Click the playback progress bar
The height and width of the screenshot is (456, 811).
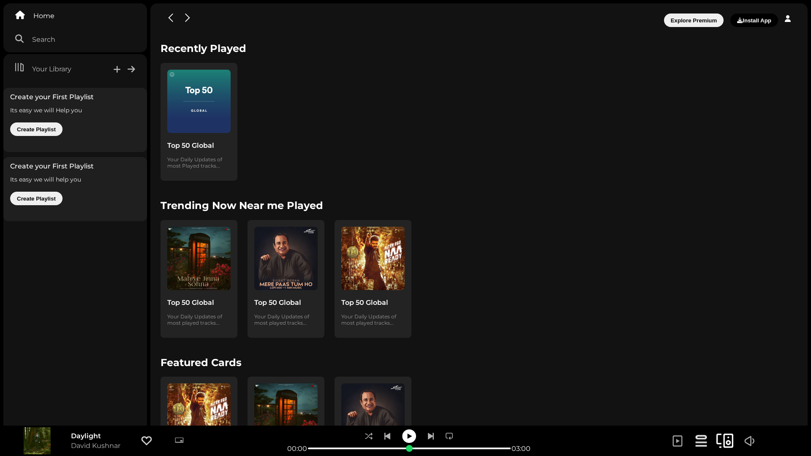pyautogui.click(x=409, y=448)
